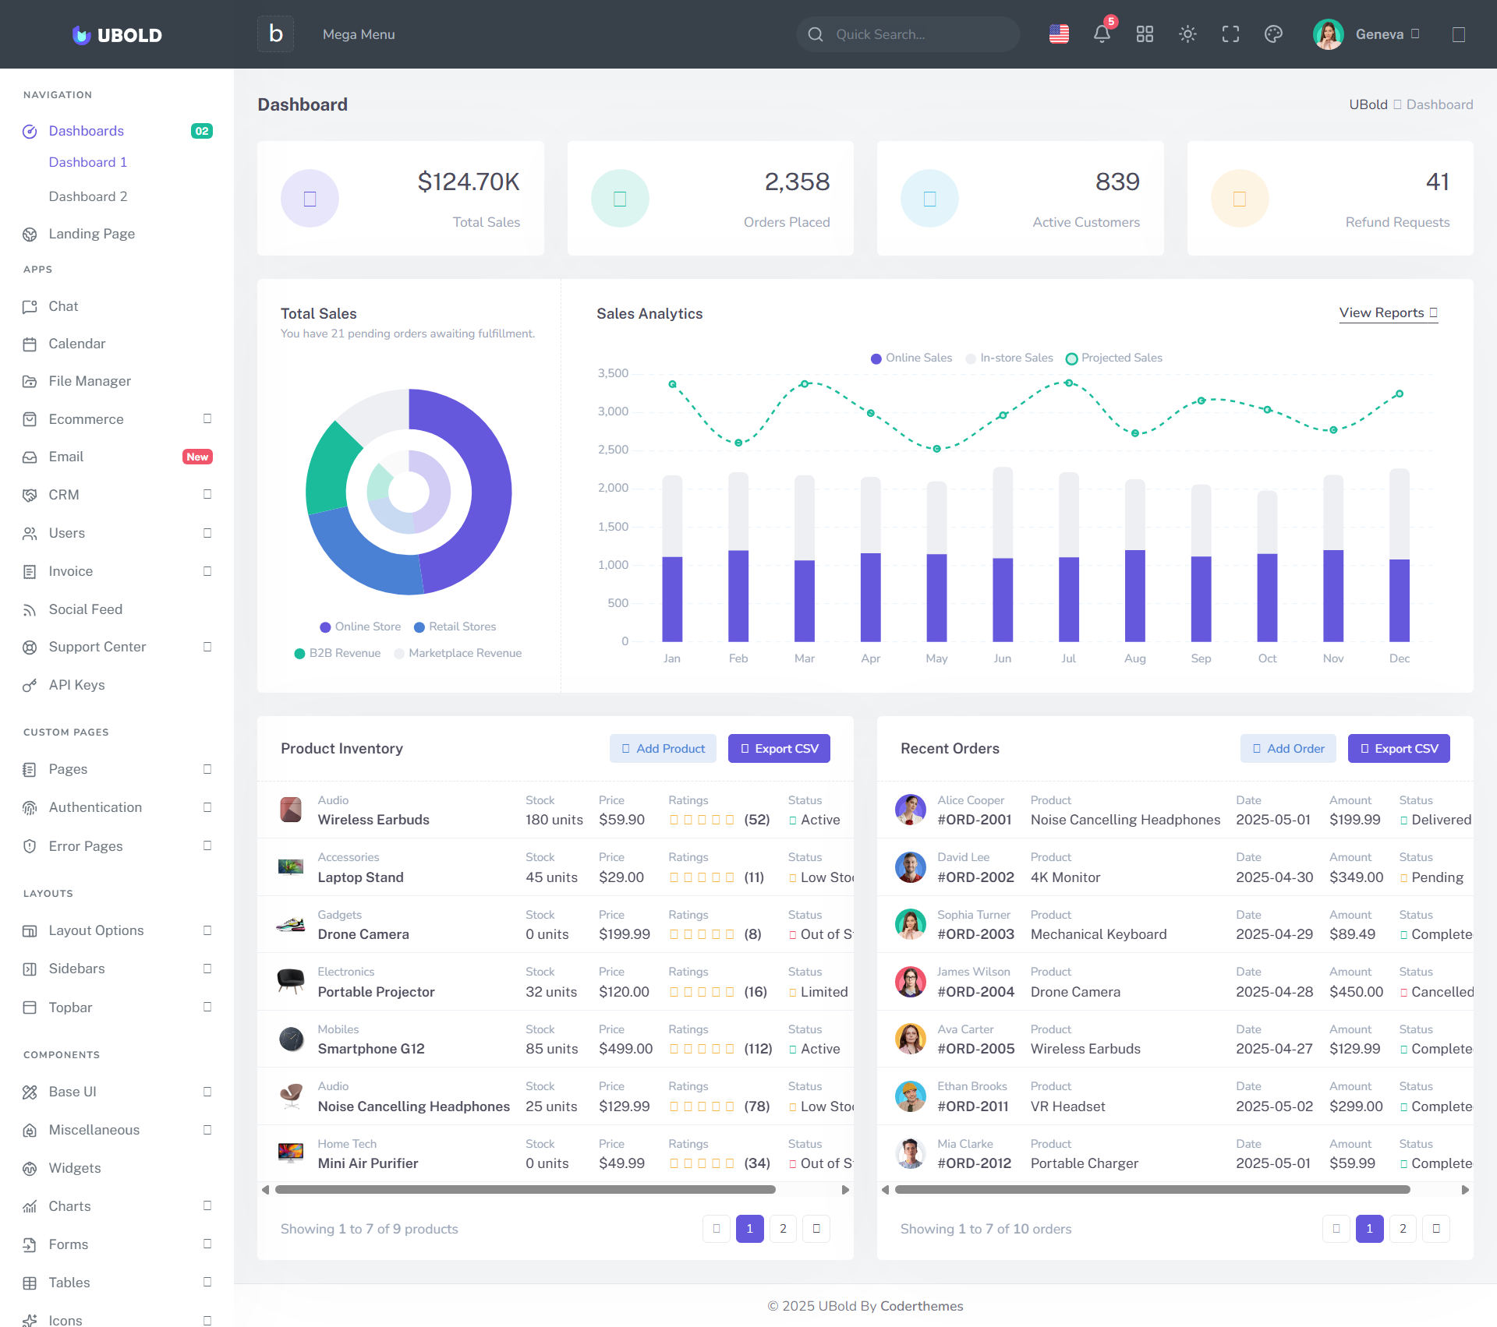Open the Mega Menu
This screenshot has width=1497, height=1327.
click(358, 34)
